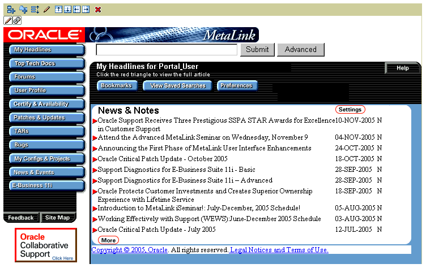
Task: Click the add region left icon
Action: (76, 10)
